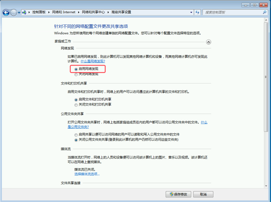Open 选择媒体流选项 link
Screen dimensions: 271x202
(x=87, y=174)
